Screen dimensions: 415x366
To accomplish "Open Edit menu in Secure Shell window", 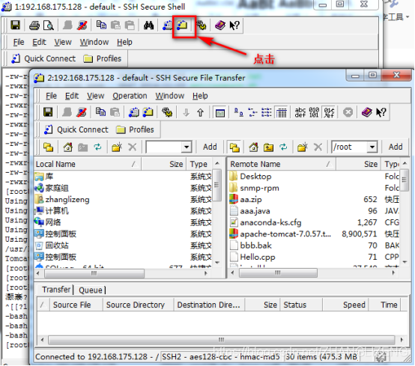I will click(39, 42).
